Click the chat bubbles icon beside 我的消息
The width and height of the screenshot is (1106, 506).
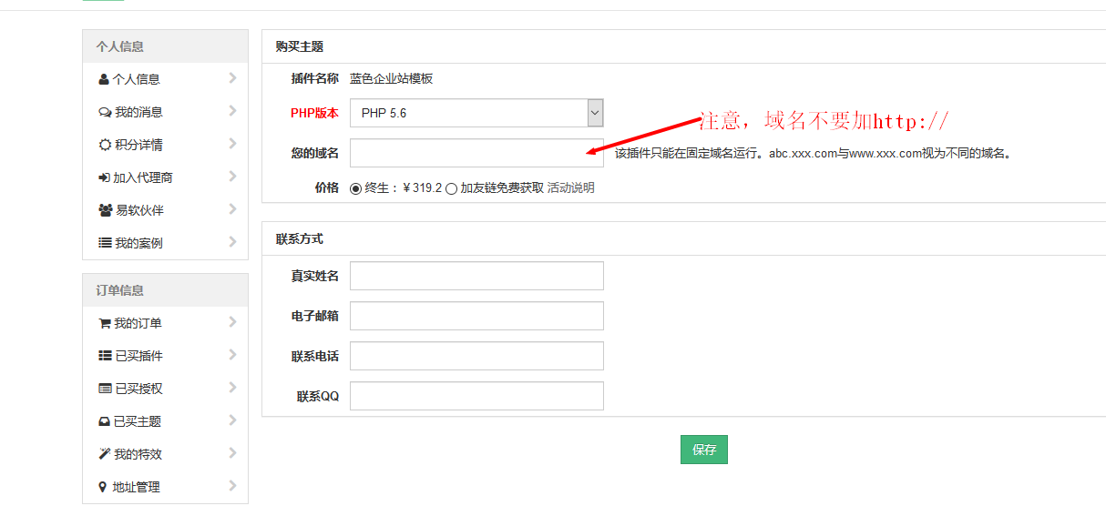click(x=104, y=112)
